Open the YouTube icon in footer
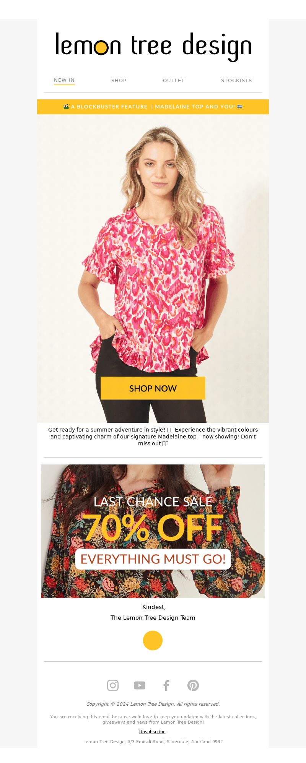Image resolution: width=306 pixels, height=763 pixels. click(140, 685)
